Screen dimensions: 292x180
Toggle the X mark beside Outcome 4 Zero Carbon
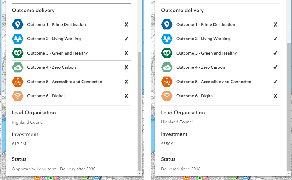pyautogui.click(x=126, y=67)
